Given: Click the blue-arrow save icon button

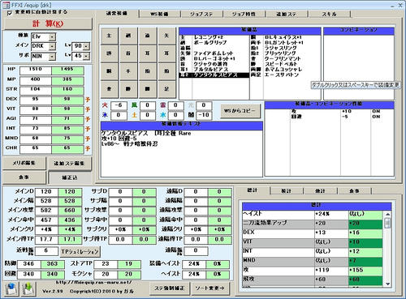Looking at the screenshot, I should 12,288.
